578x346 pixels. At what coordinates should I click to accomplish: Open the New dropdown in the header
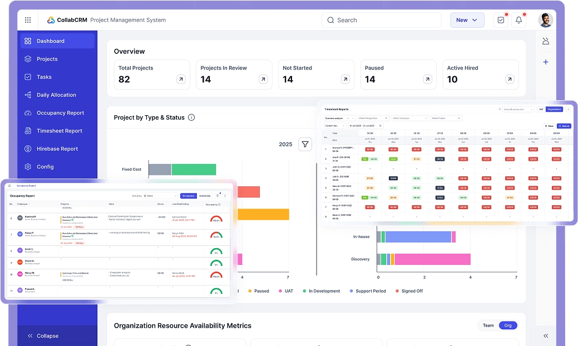[467, 19]
